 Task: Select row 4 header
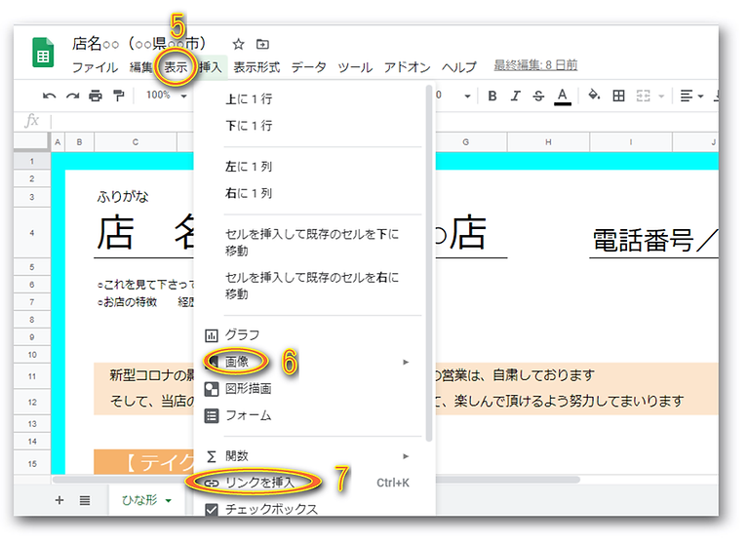click(x=32, y=233)
